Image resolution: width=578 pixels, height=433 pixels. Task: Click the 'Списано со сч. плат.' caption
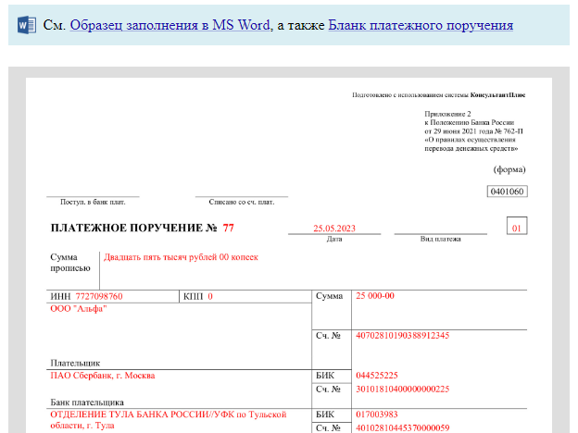click(x=242, y=202)
